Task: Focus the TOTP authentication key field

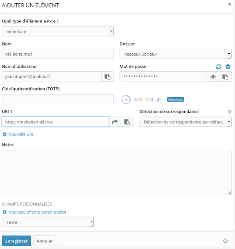Action: point(58,99)
